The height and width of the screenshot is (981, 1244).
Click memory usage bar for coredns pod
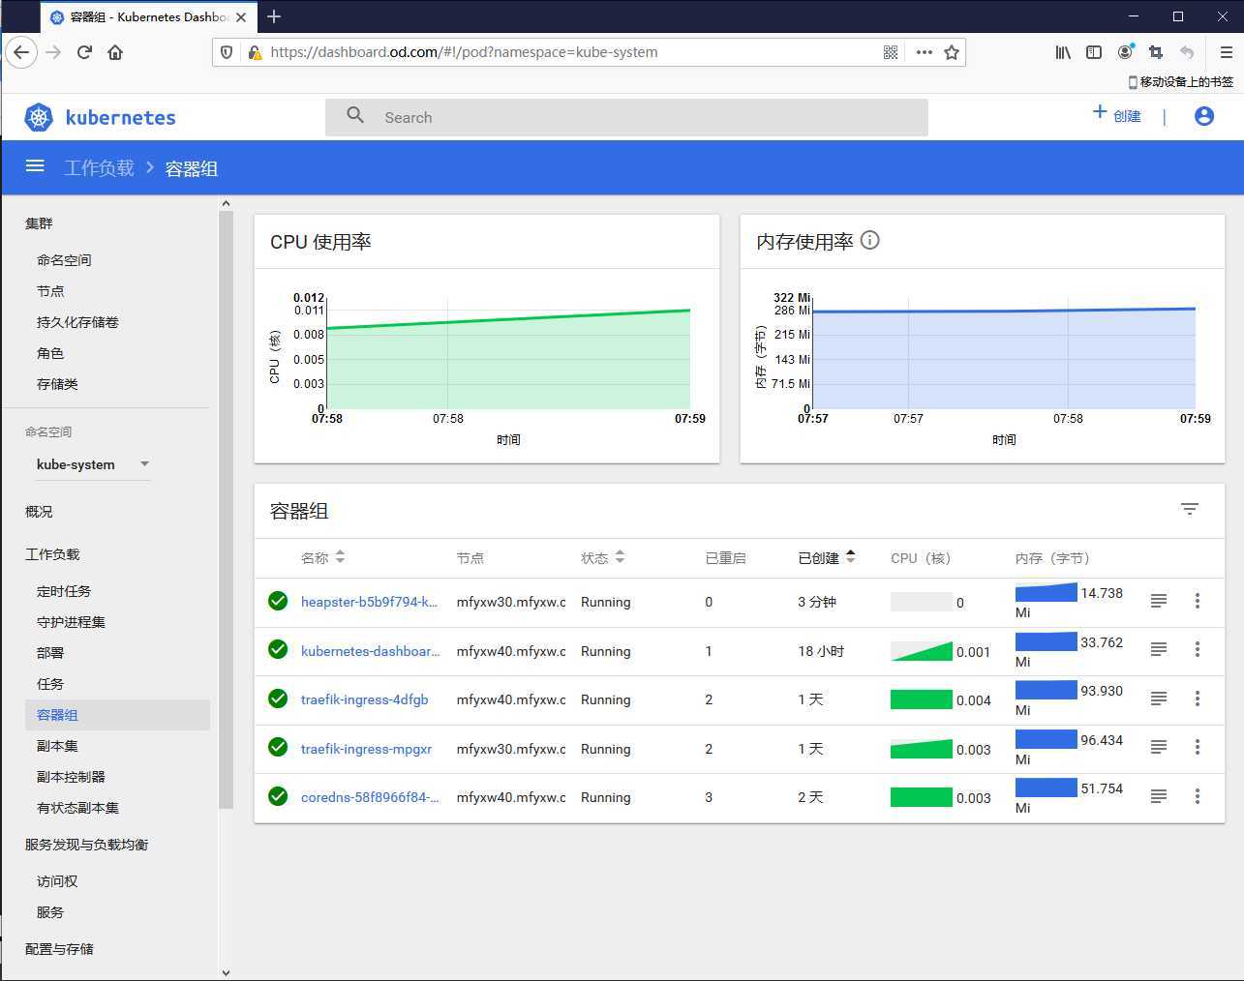click(x=1046, y=788)
